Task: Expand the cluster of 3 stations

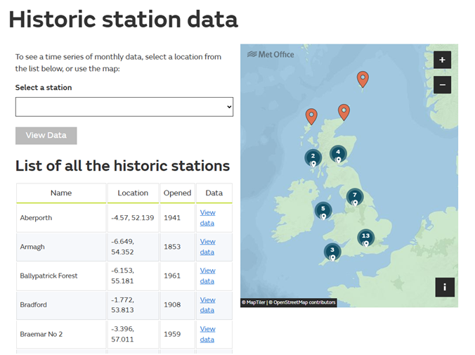Action: pos(332,250)
